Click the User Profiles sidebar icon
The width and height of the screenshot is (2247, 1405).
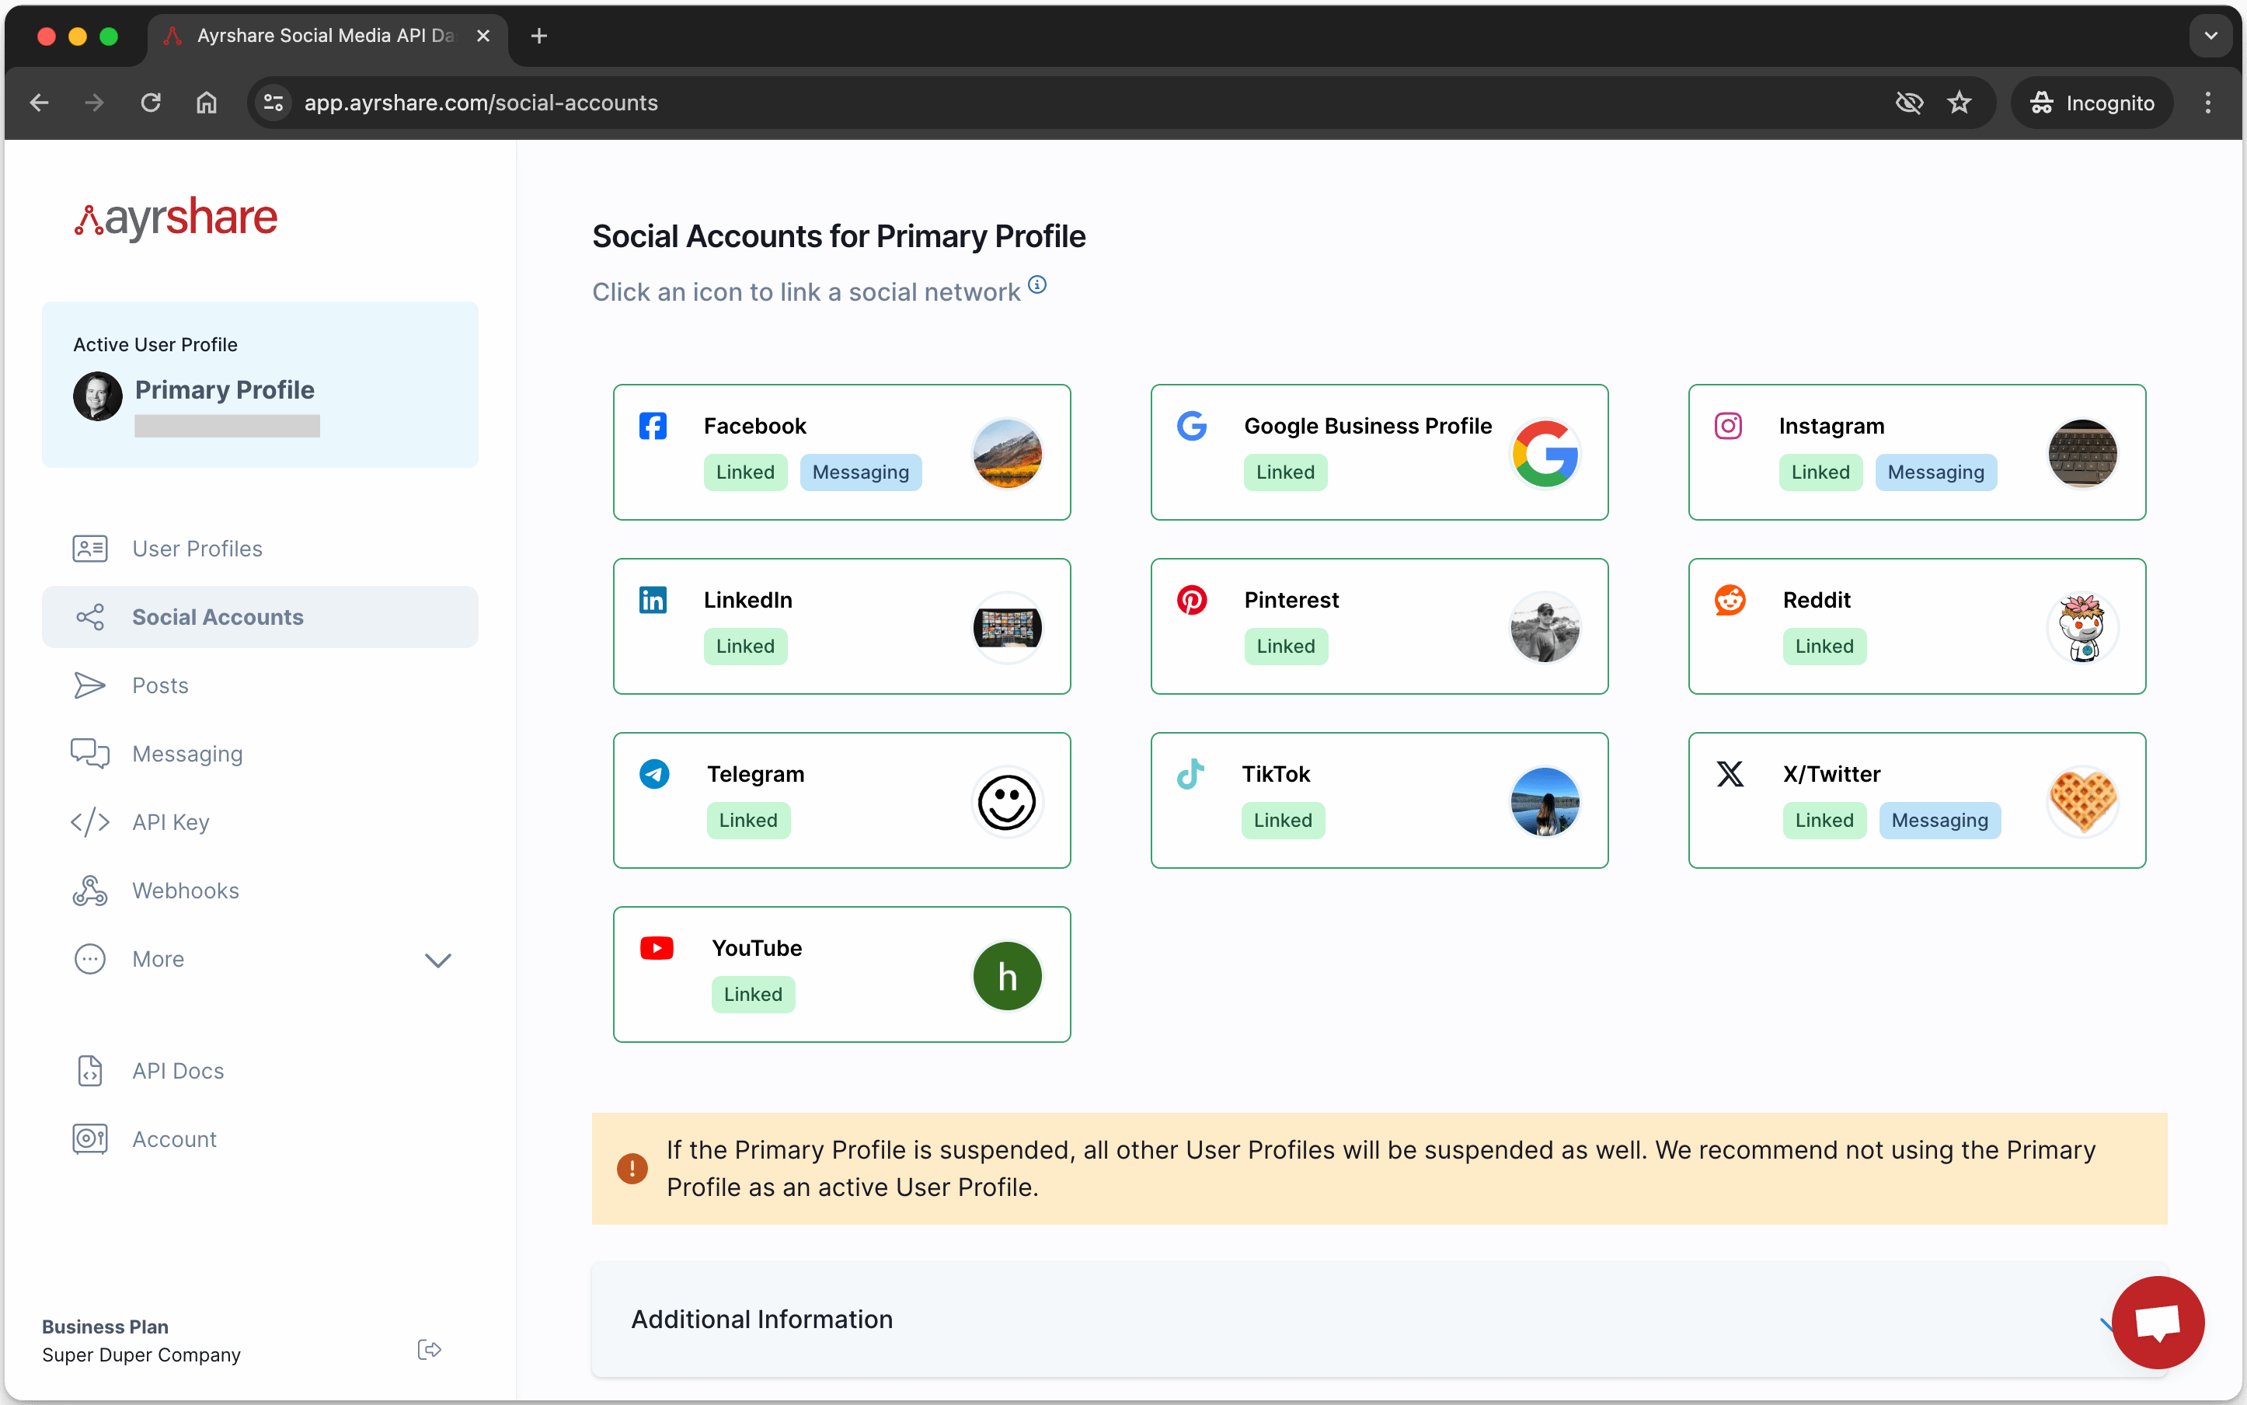[90, 549]
